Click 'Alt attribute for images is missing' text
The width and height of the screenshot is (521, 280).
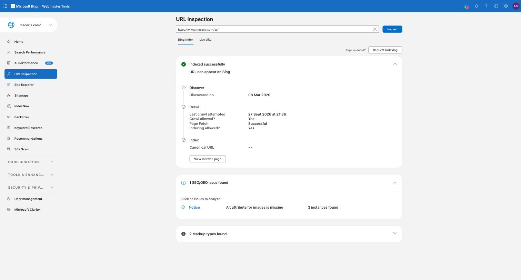(254, 207)
